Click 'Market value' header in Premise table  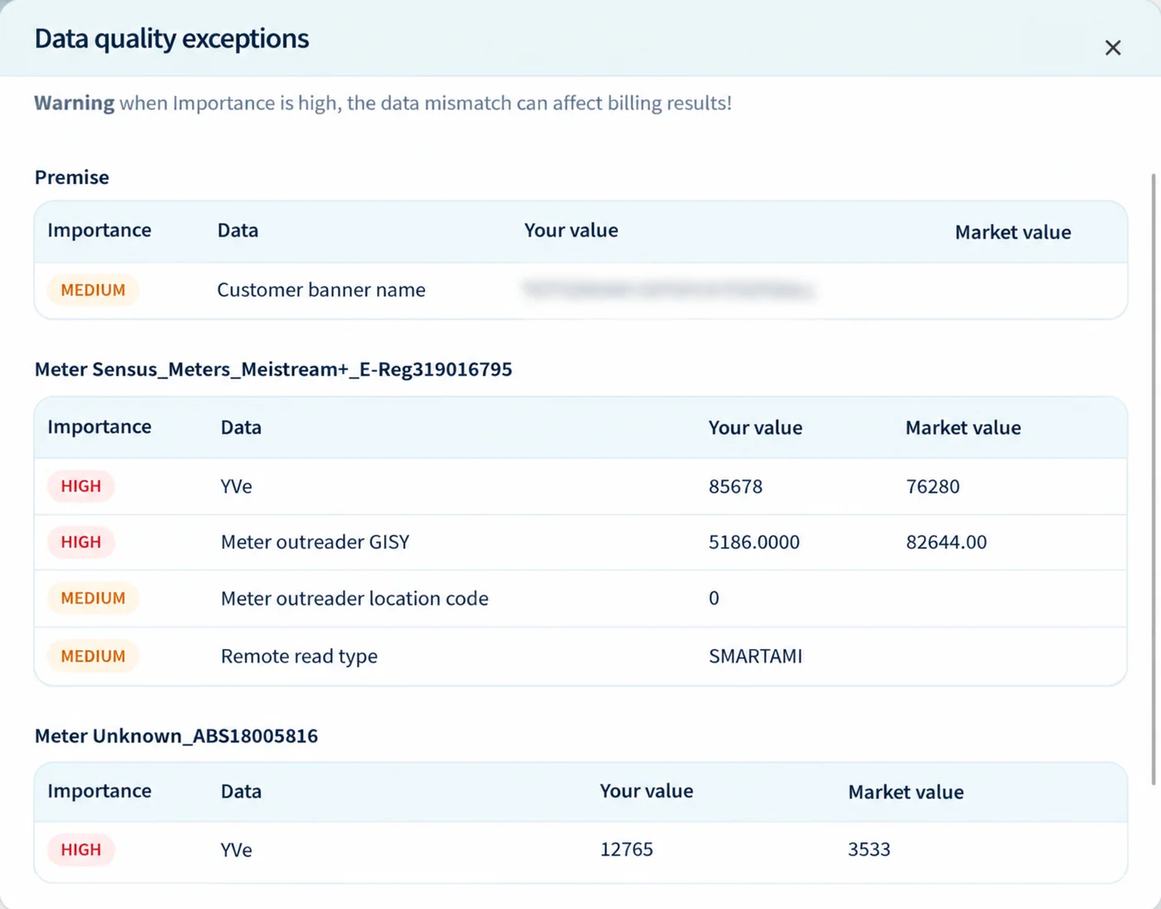(x=1013, y=232)
